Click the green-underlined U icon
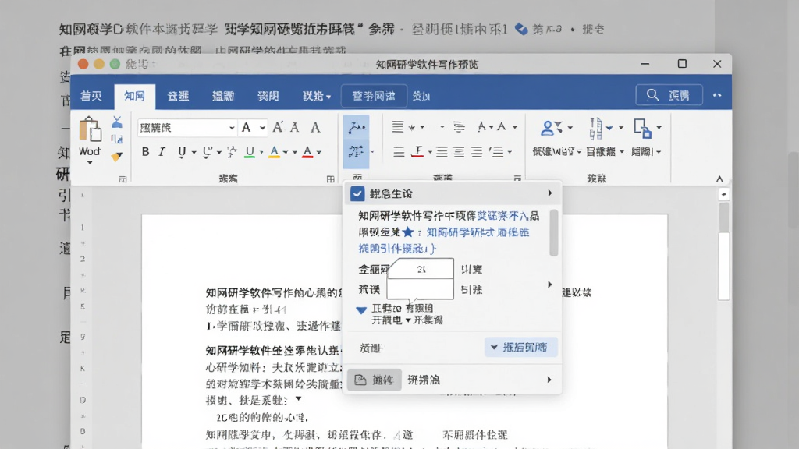799x449 pixels. (250, 152)
